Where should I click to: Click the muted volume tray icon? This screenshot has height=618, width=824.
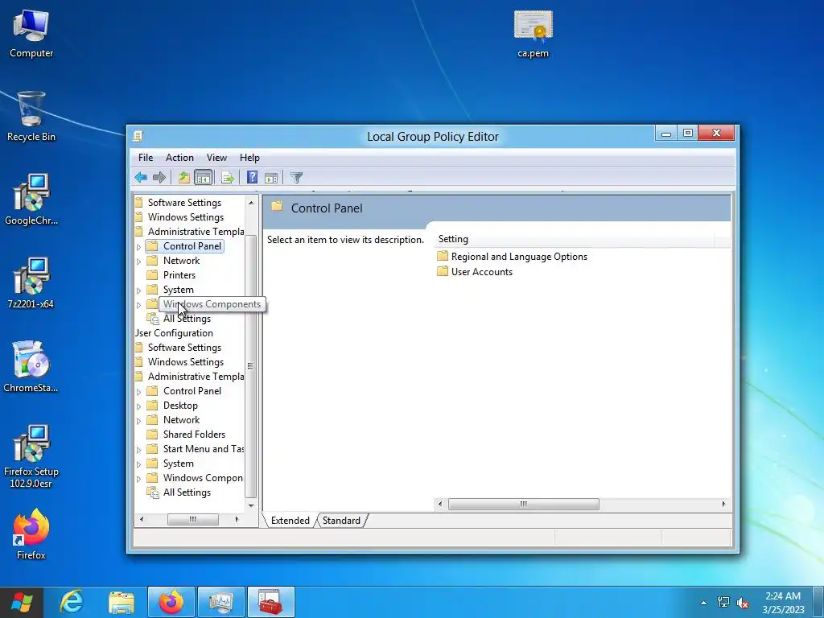pos(743,602)
